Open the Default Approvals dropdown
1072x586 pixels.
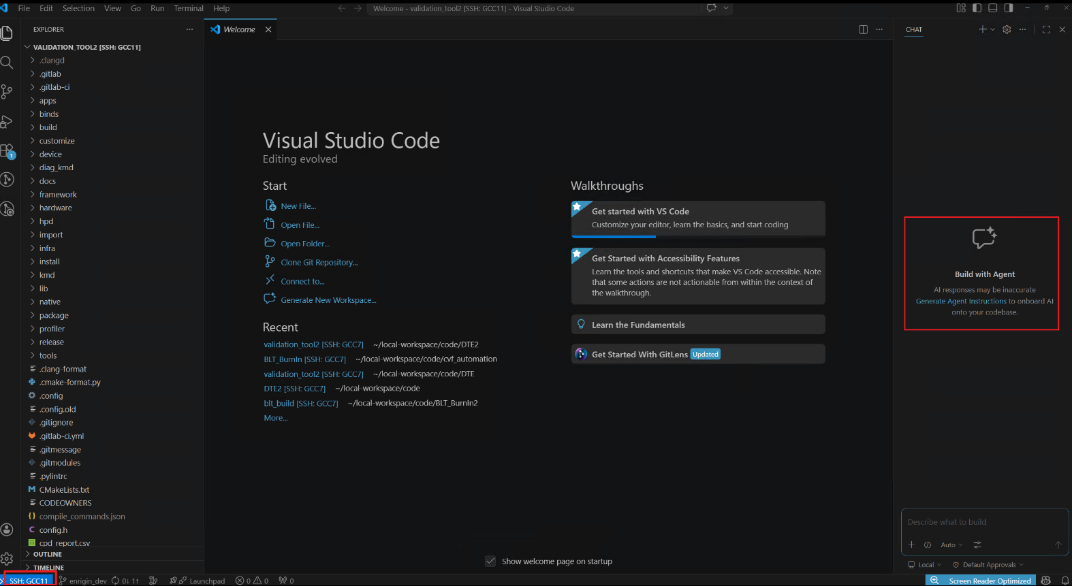point(988,564)
